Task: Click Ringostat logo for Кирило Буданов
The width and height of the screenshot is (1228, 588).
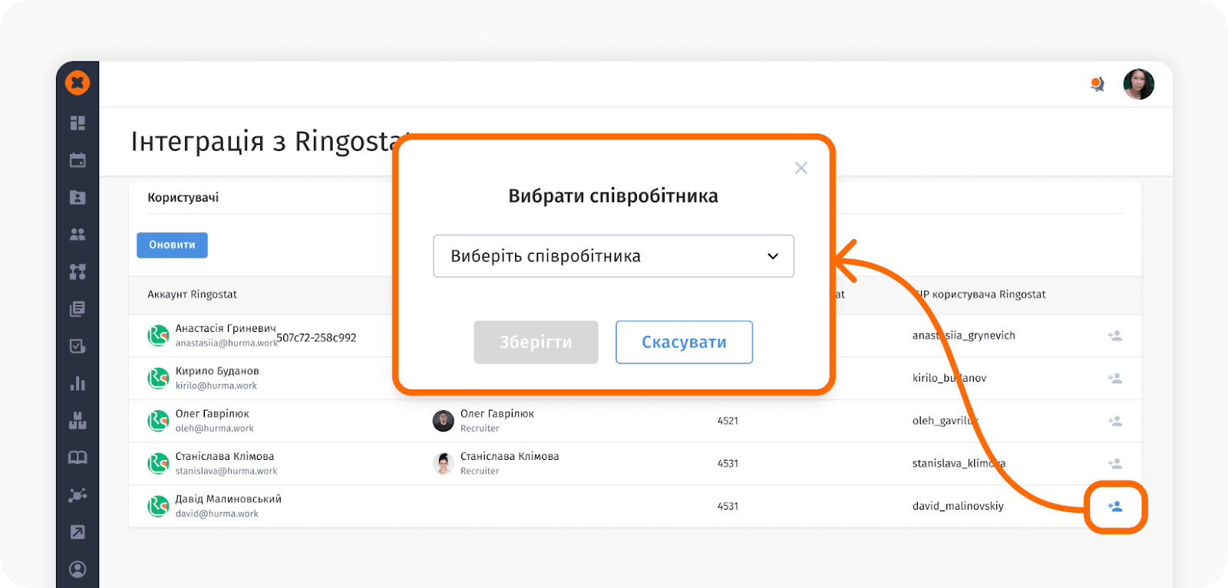Action: 158,378
